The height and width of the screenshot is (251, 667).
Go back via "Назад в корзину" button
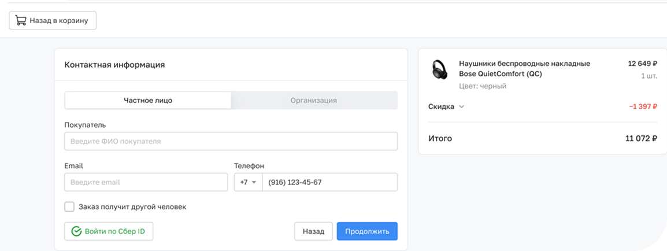coord(53,21)
